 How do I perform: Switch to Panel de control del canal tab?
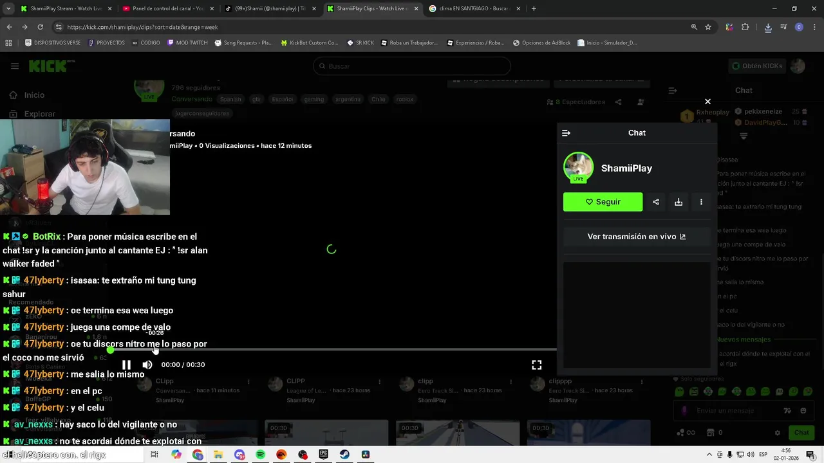tap(169, 9)
